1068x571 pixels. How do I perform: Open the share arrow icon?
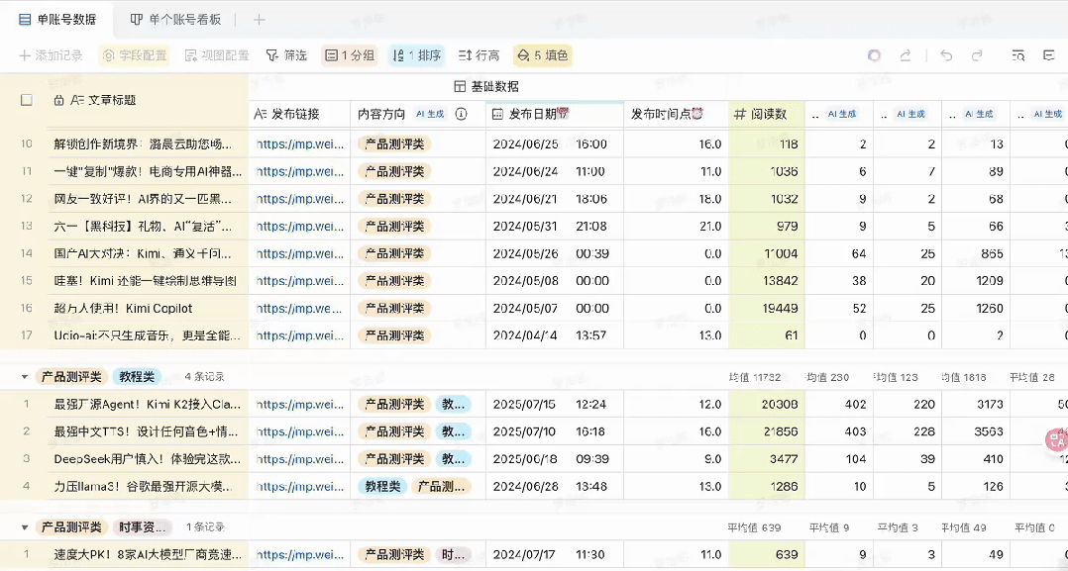907,55
